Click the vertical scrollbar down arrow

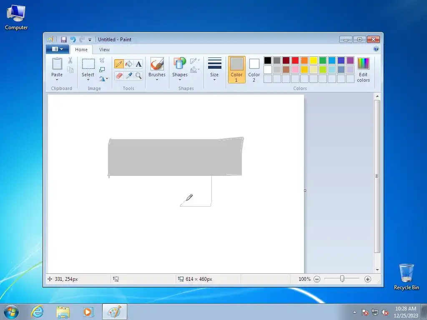[x=377, y=270]
